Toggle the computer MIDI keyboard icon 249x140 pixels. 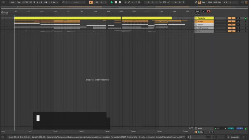[x=200, y=2]
